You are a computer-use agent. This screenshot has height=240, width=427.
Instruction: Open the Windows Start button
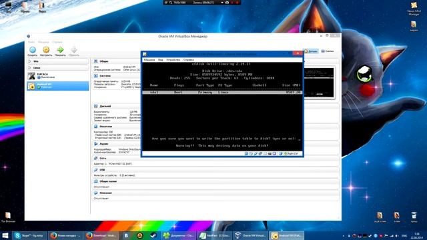click(x=5, y=235)
